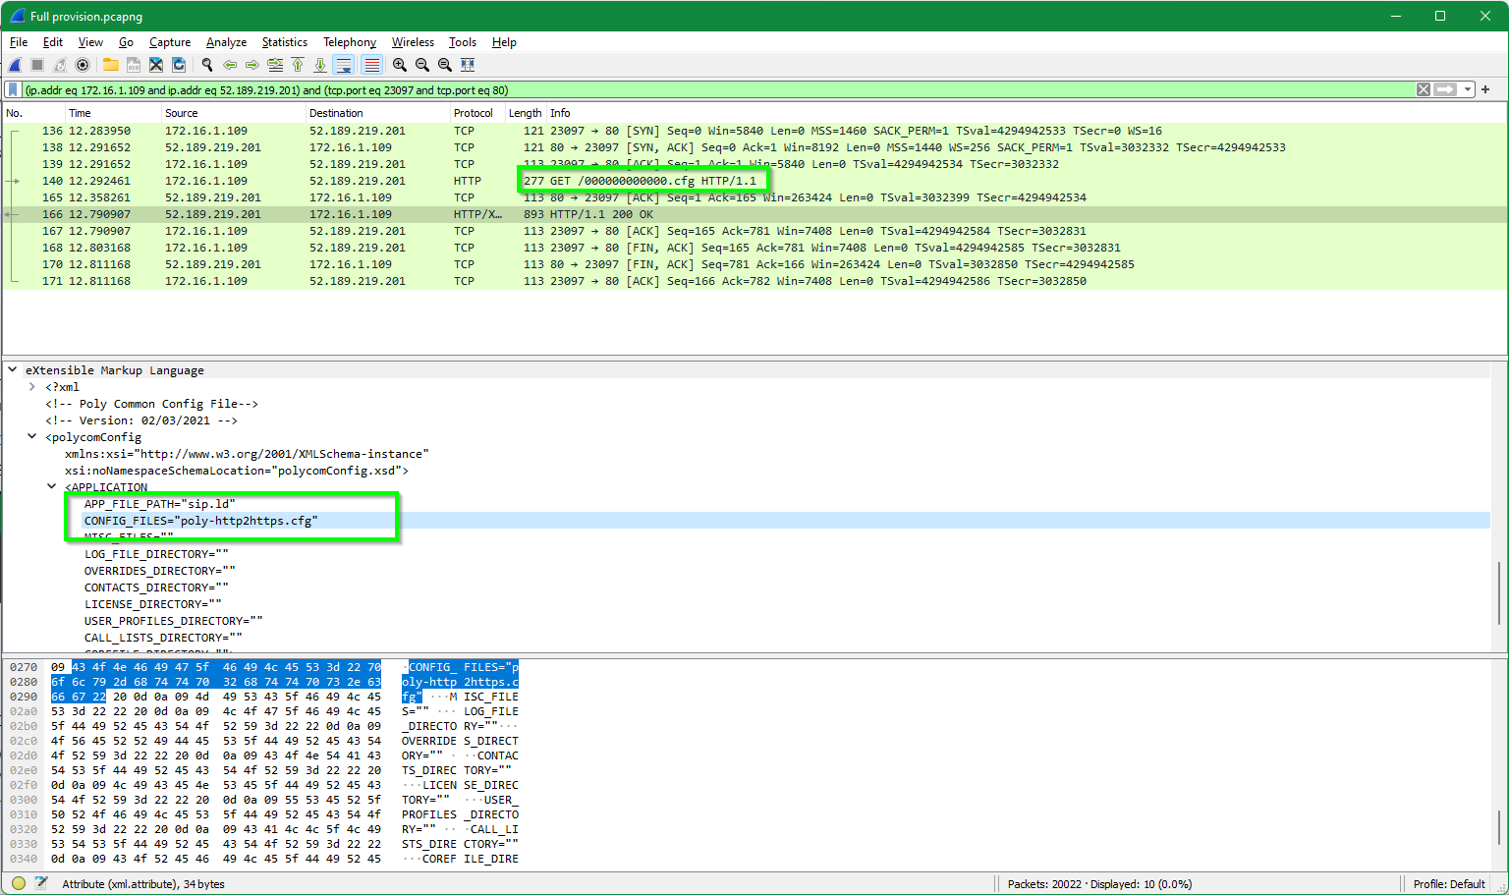This screenshot has height=895, width=1509.
Task: Open expert information status icon
Action: (19, 883)
